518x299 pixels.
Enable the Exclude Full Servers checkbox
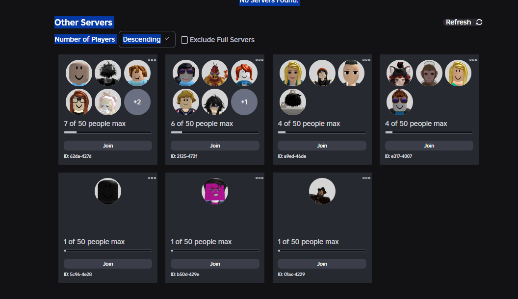point(184,40)
